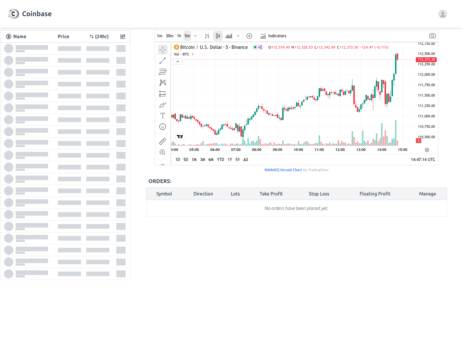Screen dimensions: 463x347
Task: Select the 1D date range
Action: [178, 160]
